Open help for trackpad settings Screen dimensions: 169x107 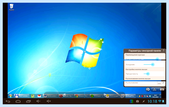(164, 51)
